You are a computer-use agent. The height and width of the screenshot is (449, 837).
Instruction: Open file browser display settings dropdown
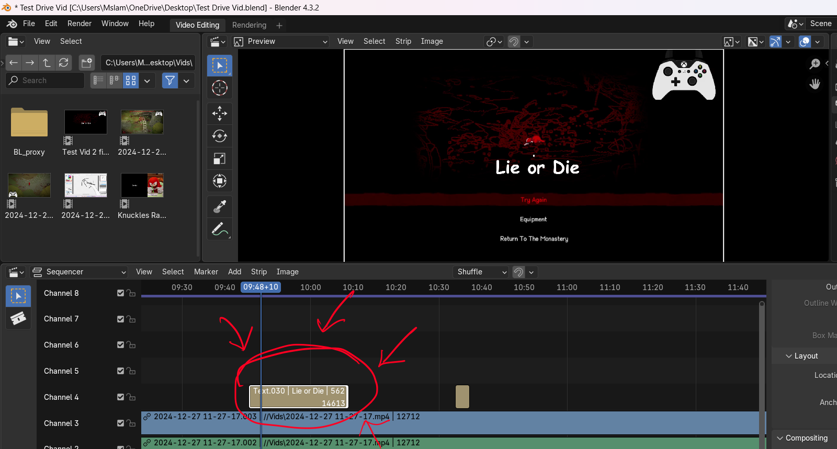(147, 80)
